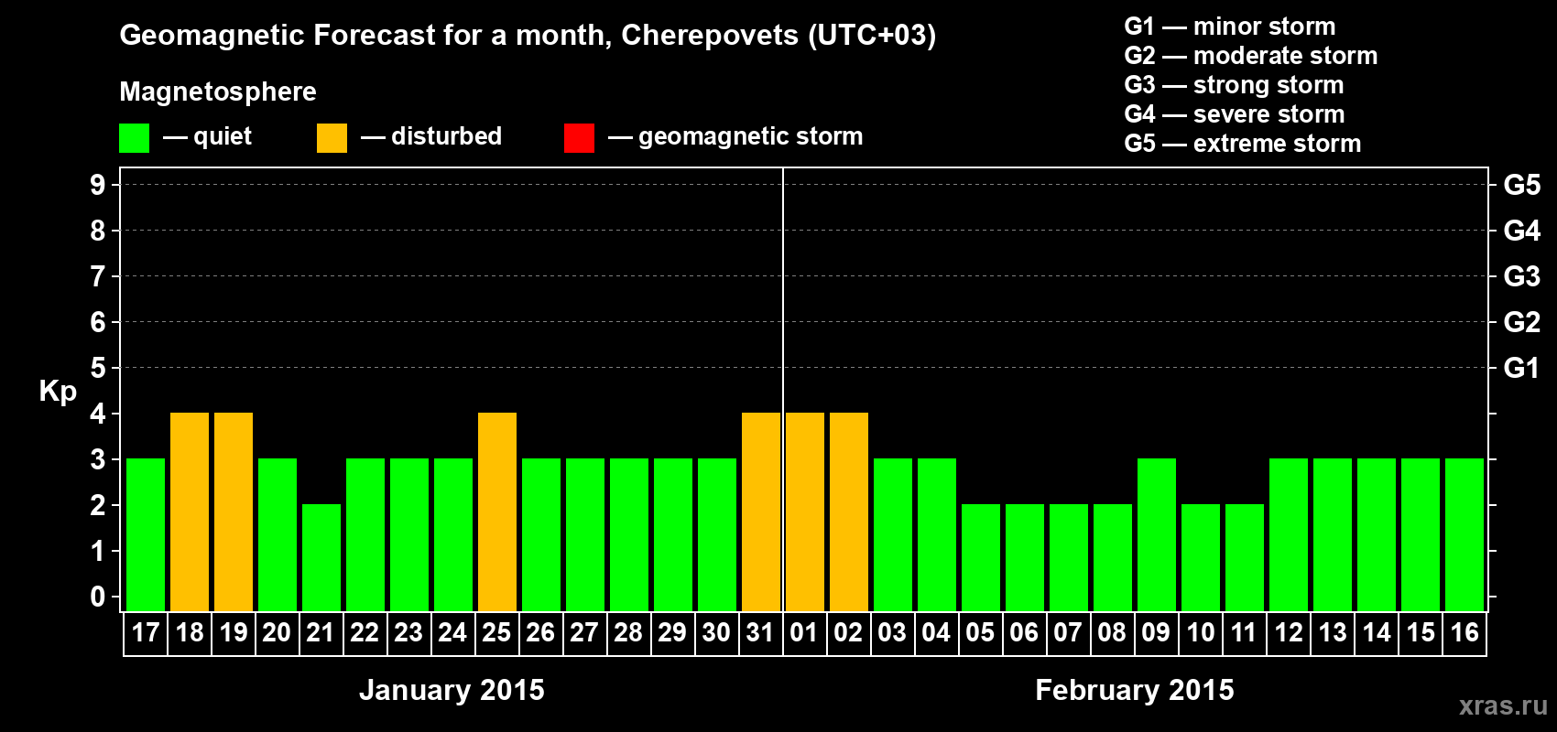Click date label 07 on the axis
1557x732 pixels.
point(1068,633)
